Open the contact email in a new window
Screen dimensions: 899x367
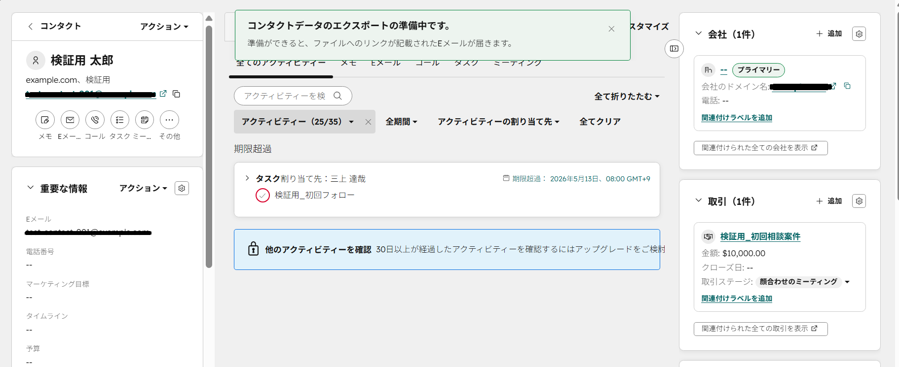coord(163,94)
